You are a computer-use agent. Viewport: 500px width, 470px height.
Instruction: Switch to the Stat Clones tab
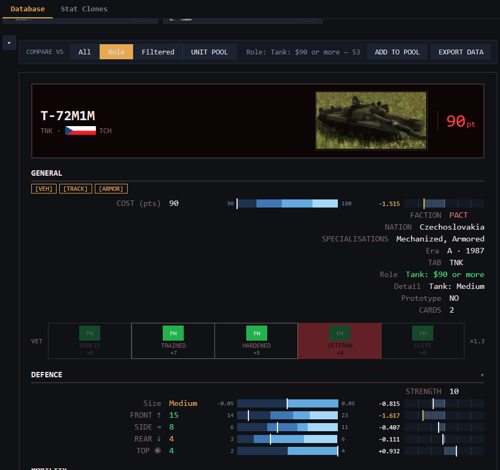84,9
